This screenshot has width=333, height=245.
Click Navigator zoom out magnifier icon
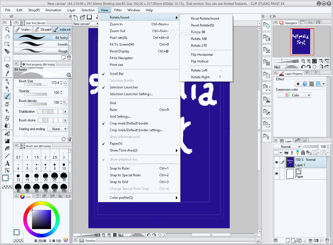point(303,61)
